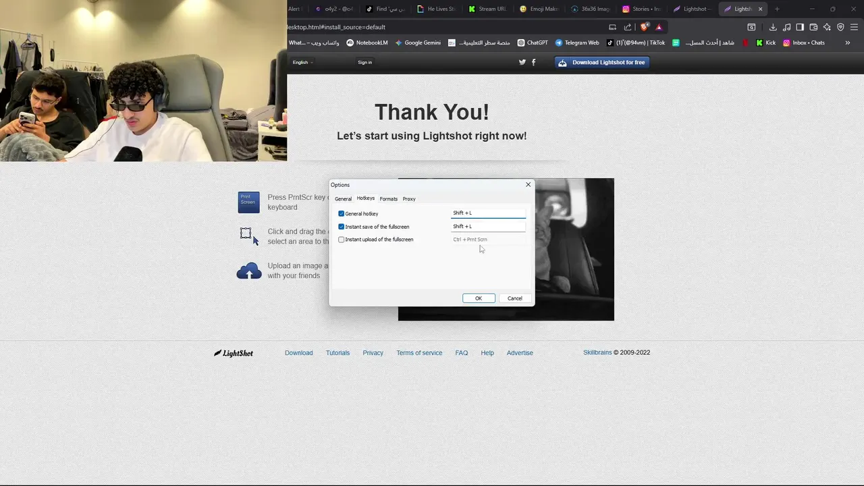Image resolution: width=864 pixels, height=486 pixels.
Task: Switch to the He Lives browser tab
Action: [x=435, y=9]
